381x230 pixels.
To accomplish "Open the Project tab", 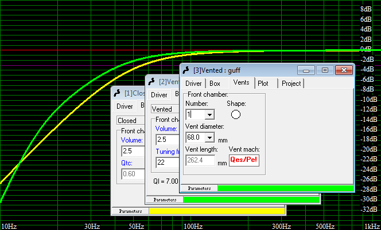I will (291, 84).
